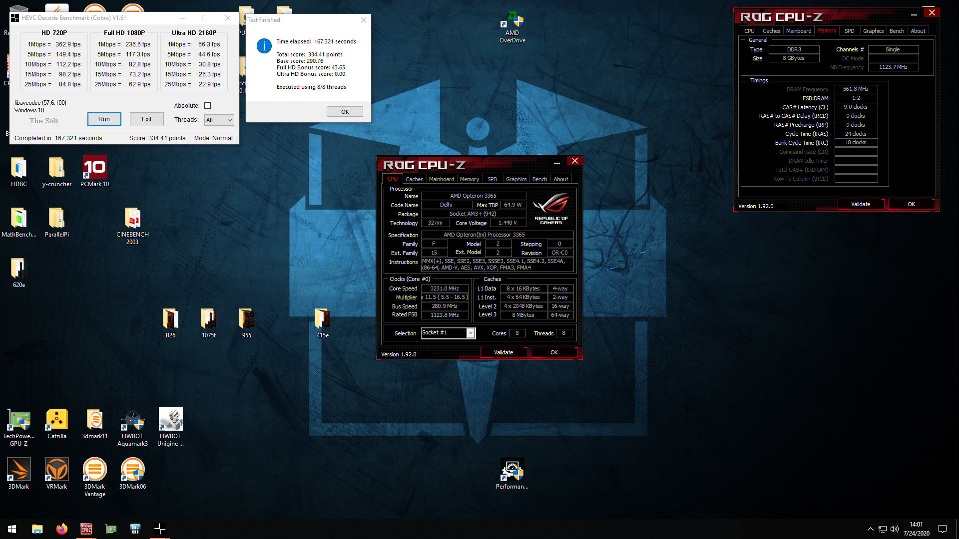Open the y-cruncher folder icon

[x=56, y=171]
